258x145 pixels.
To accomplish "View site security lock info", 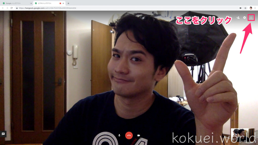I will click(x=17, y=8).
